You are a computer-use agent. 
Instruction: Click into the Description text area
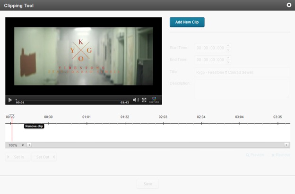(243, 89)
